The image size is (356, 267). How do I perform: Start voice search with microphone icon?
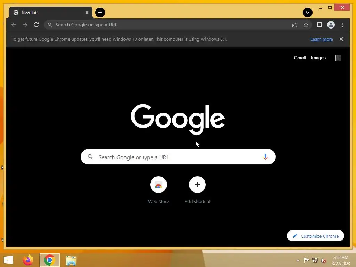265,157
